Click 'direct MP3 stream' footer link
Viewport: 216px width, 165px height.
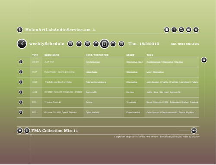point(149,137)
